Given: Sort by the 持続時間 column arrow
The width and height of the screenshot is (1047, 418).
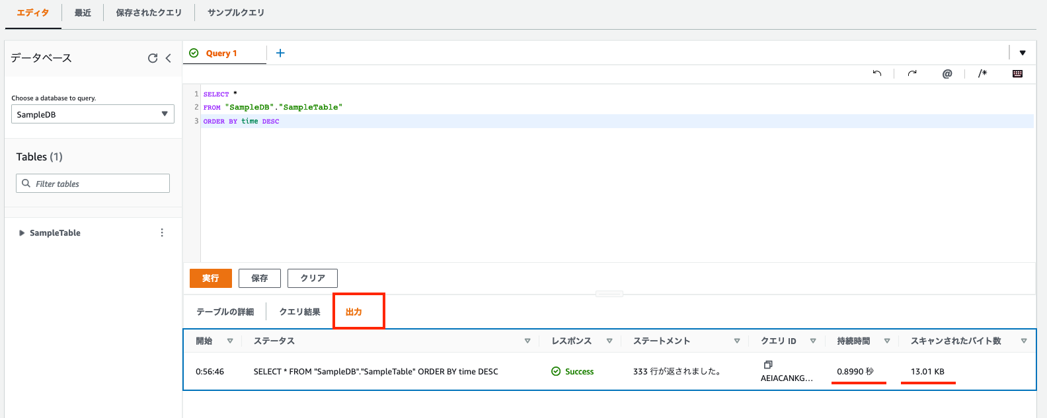Looking at the screenshot, I should point(887,341).
